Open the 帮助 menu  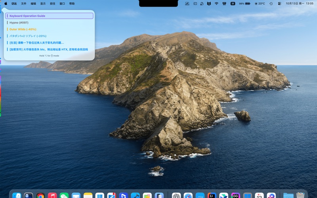click(72, 3)
